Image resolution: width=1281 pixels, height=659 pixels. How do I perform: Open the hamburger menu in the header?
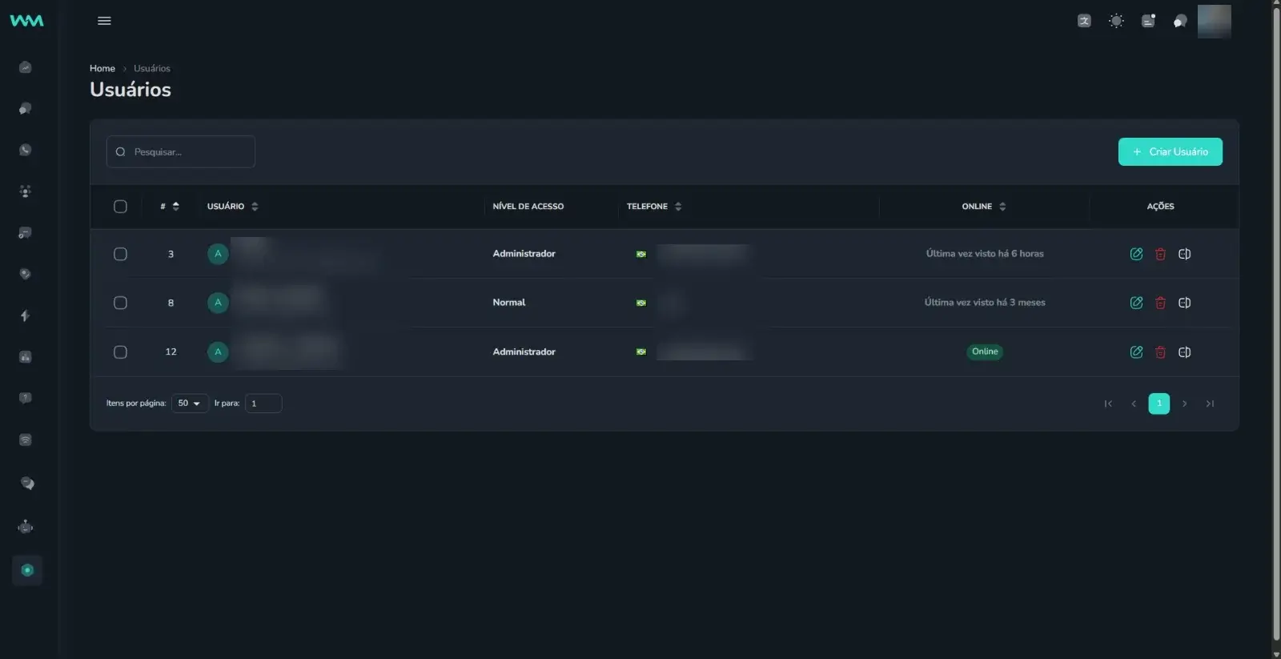104,21
